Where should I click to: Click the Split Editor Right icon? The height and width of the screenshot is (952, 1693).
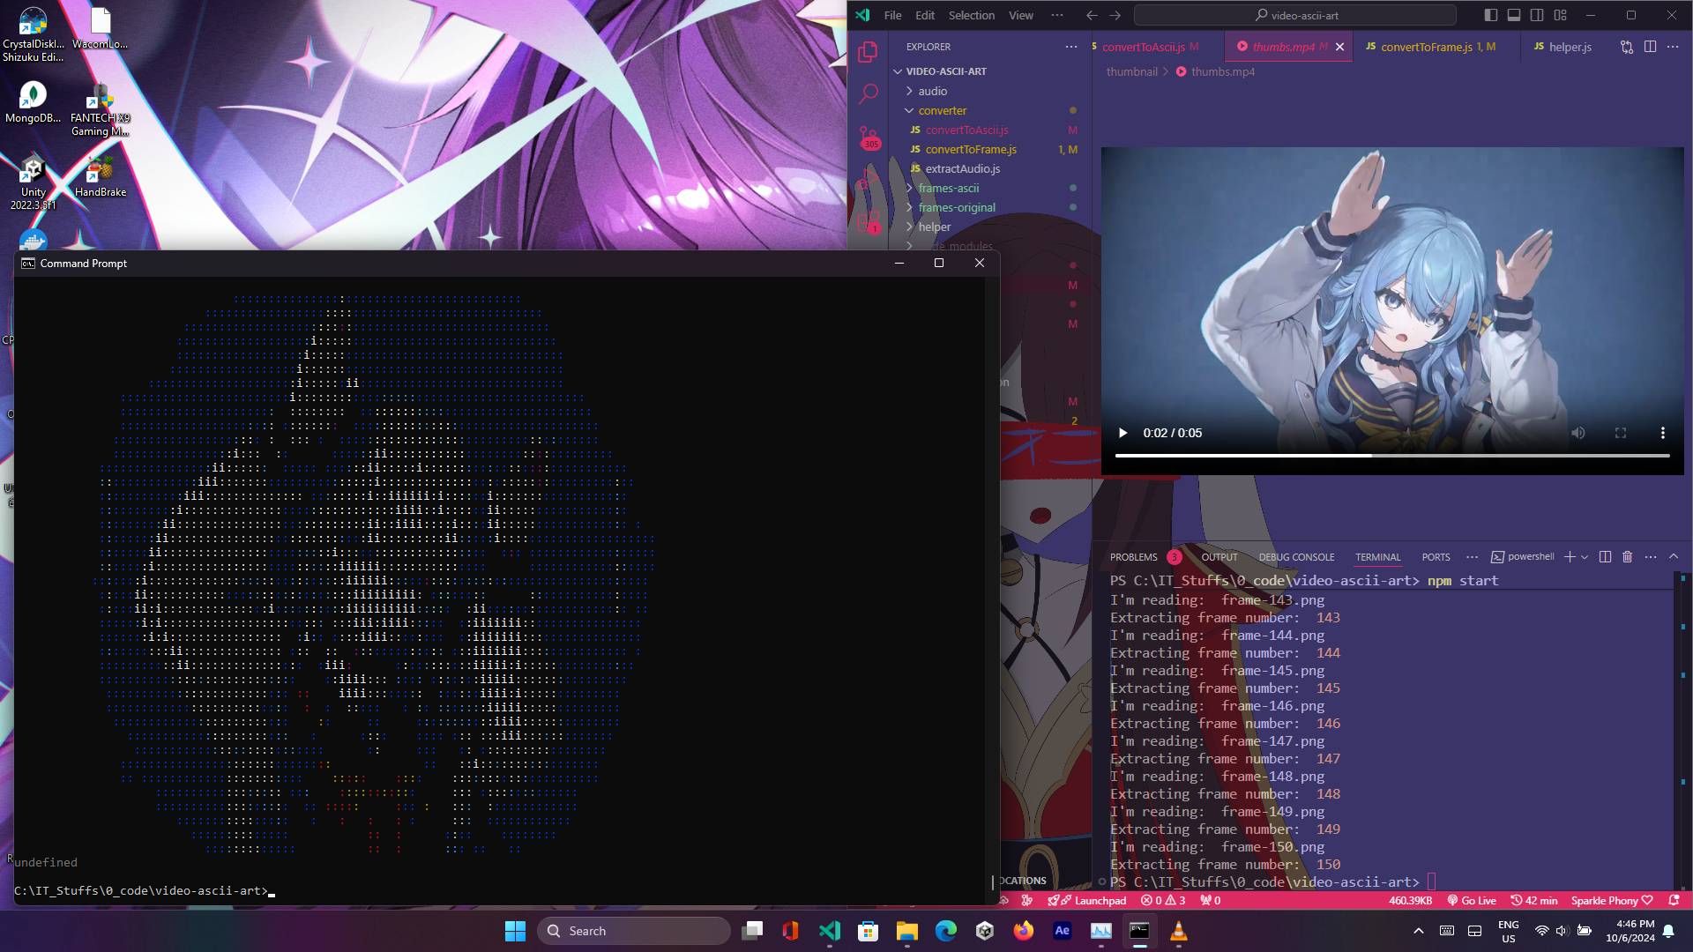point(1650,47)
